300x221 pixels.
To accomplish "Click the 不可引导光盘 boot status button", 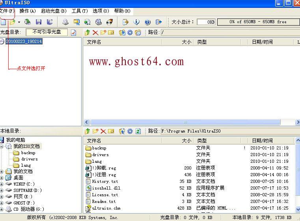I will click(x=47, y=32).
